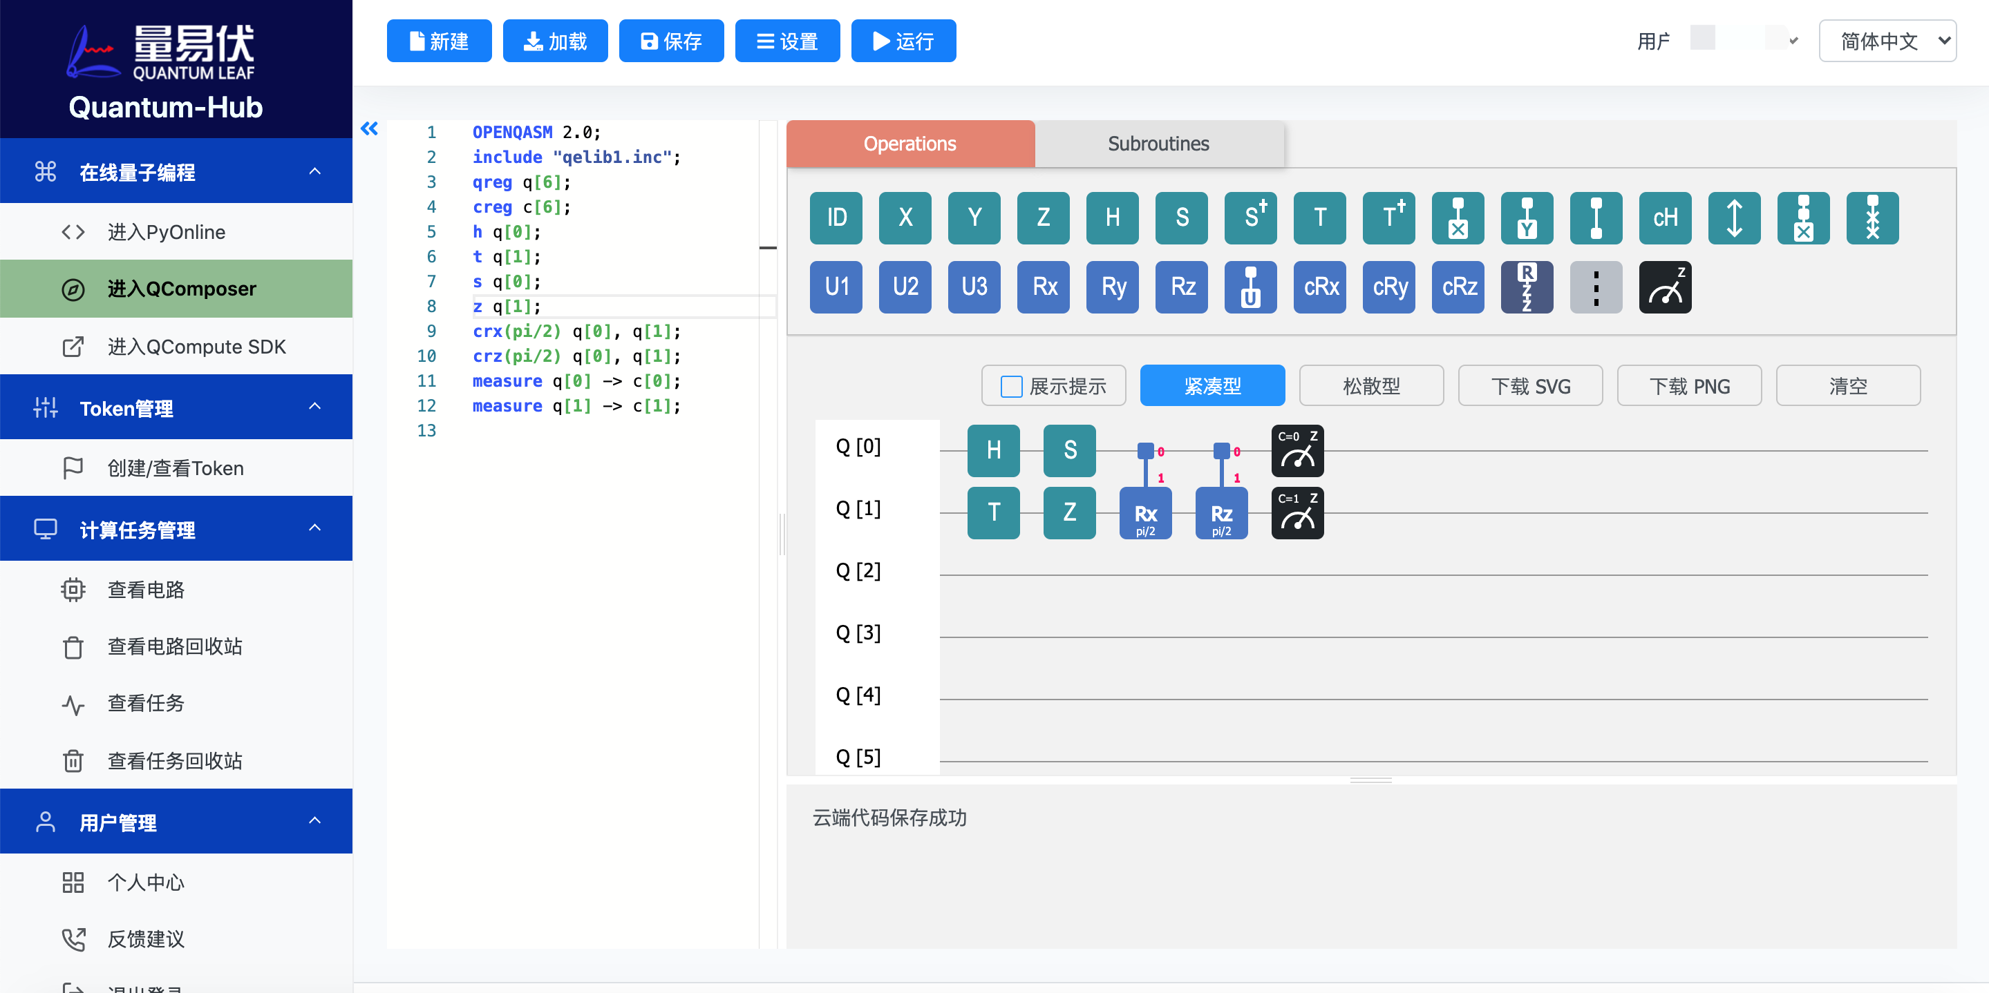1989x993 pixels.
Task: Click the Rz pi/2 gate on Q[1]
Action: coord(1221,513)
